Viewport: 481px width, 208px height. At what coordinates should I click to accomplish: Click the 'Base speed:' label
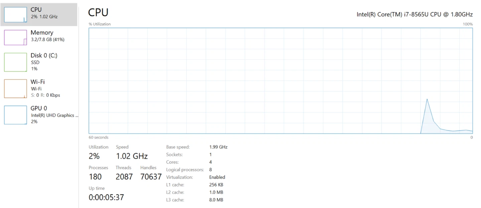(x=178, y=147)
